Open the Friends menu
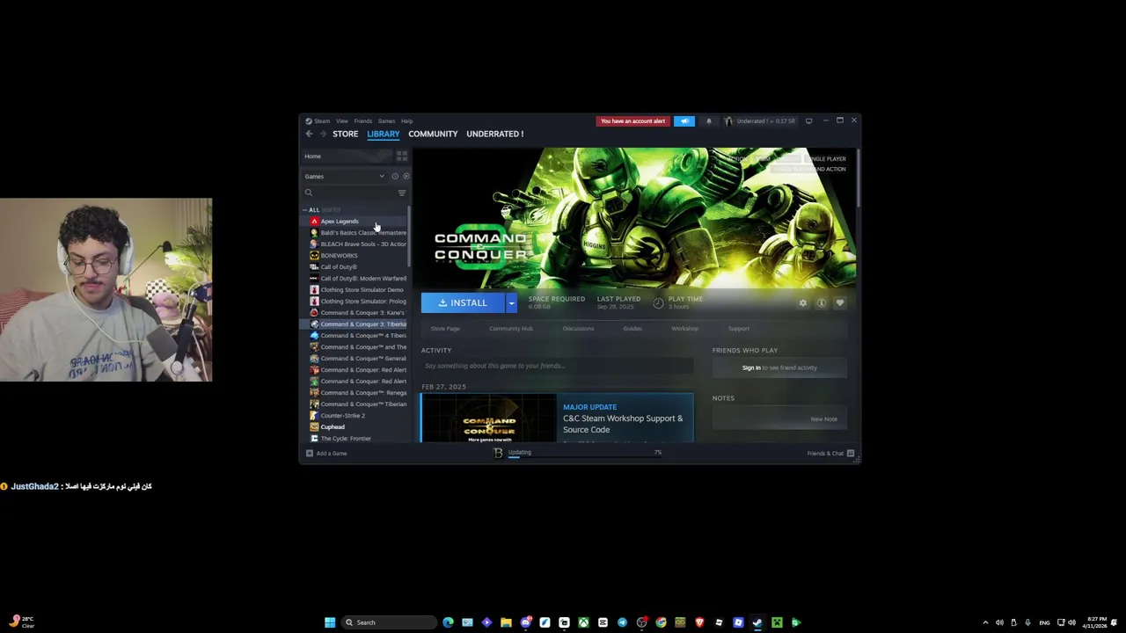This screenshot has height=633, width=1126. [363, 121]
